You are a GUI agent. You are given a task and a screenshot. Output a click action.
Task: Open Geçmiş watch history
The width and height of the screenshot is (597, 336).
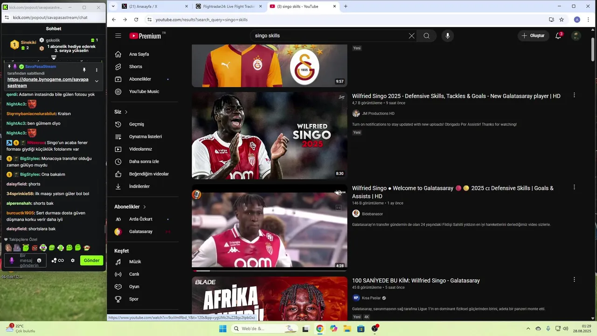coord(145,124)
